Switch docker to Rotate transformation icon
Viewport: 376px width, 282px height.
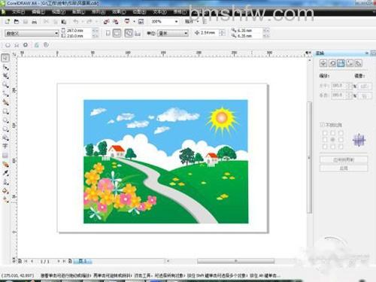[x=332, y=63]
